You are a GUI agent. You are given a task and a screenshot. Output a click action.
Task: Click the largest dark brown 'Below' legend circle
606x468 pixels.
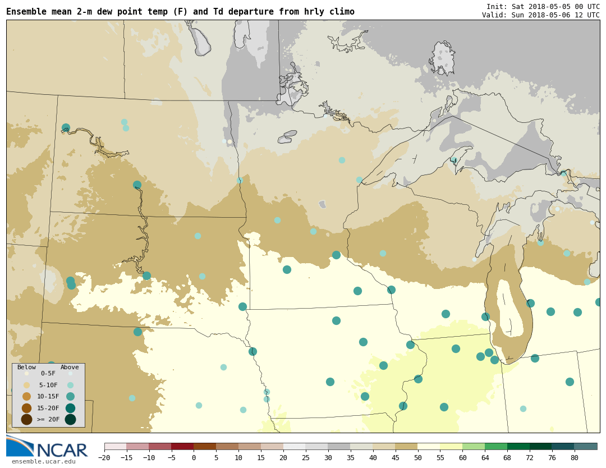click(26, 419)
